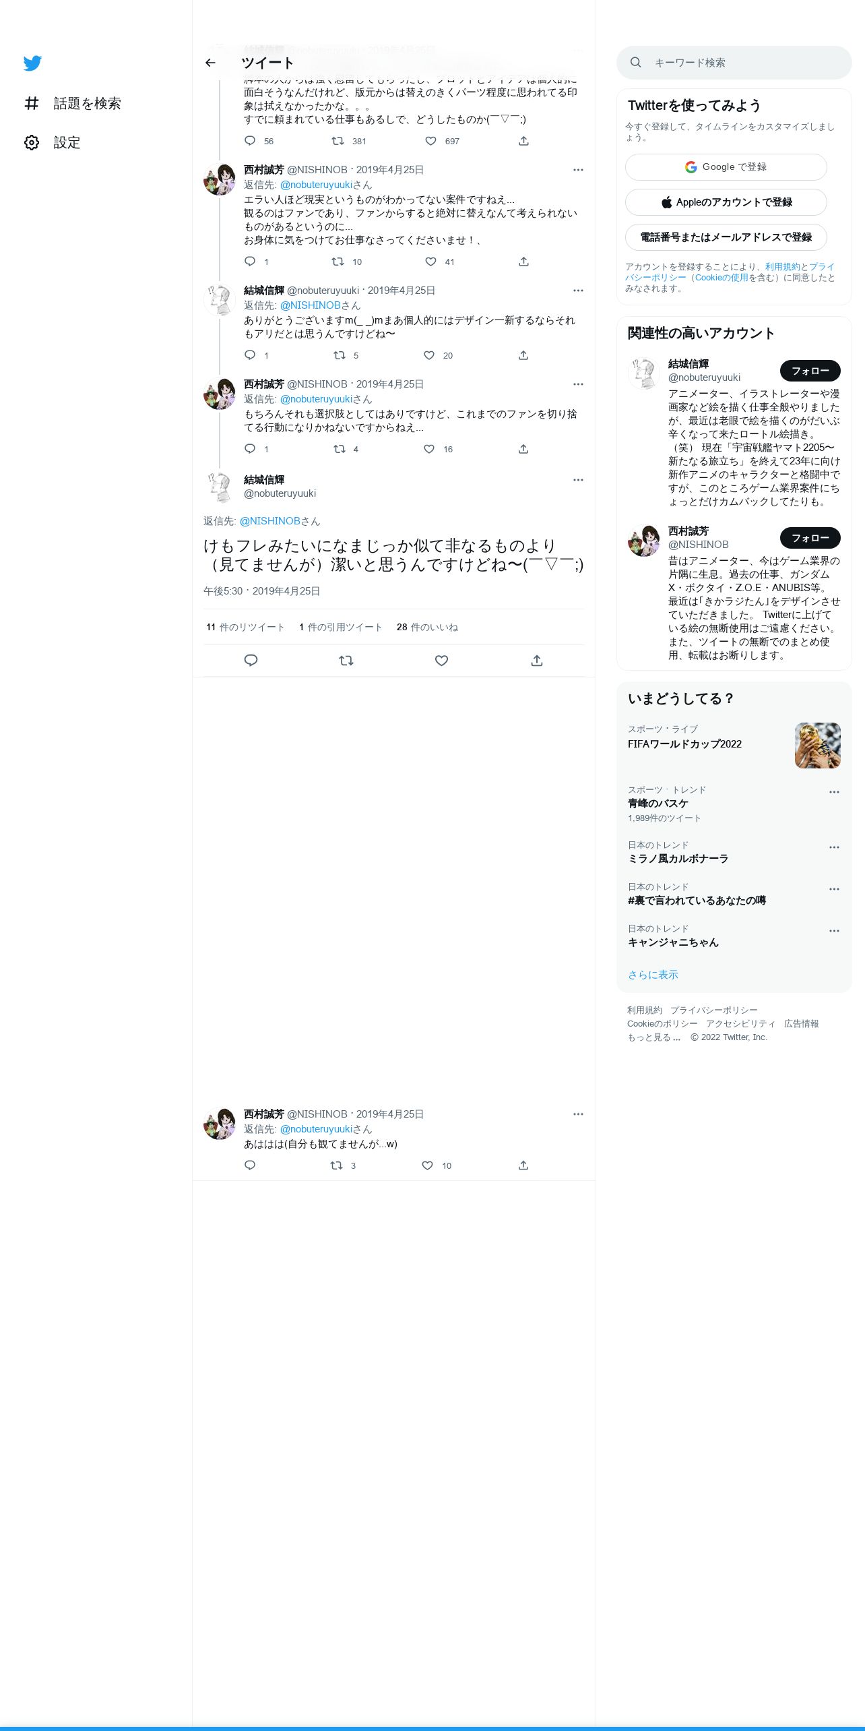This screenshot has width=865, height=1731.
Task: Go back using the arrow icon
Action: click(x=210, y=63)
